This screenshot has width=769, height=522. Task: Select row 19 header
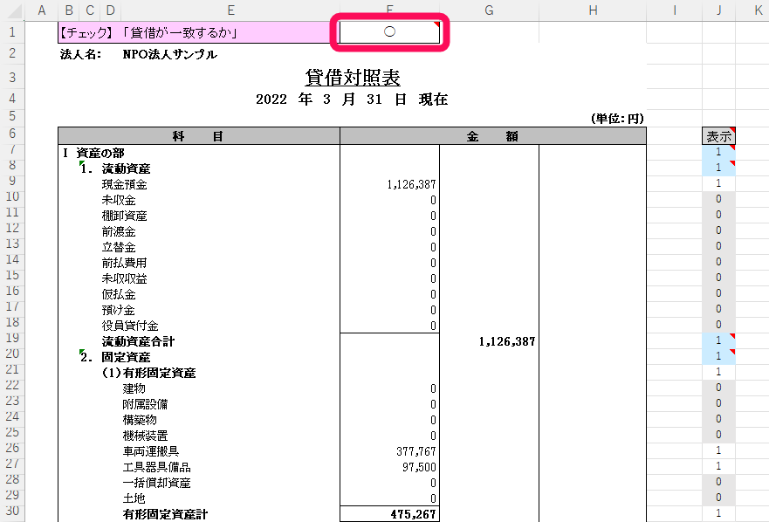tap(12, 338)
